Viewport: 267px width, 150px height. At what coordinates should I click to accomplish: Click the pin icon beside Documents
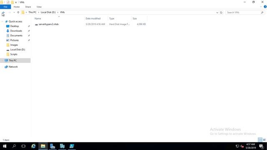coord(29,35)
